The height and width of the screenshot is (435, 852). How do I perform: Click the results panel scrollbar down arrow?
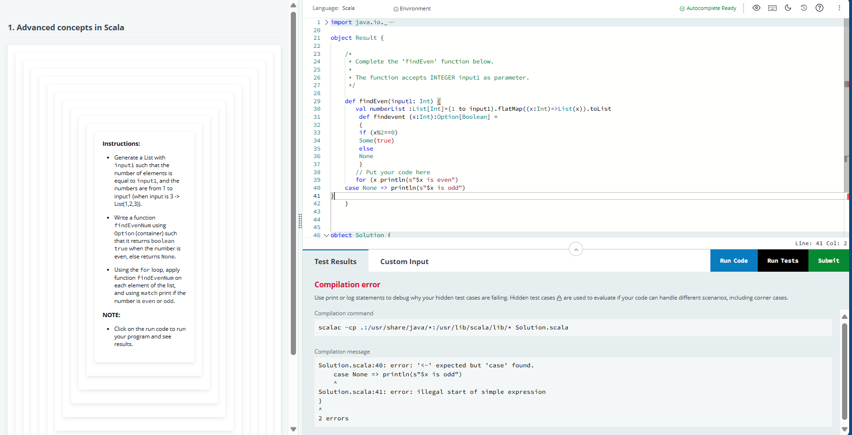(844, 429)
